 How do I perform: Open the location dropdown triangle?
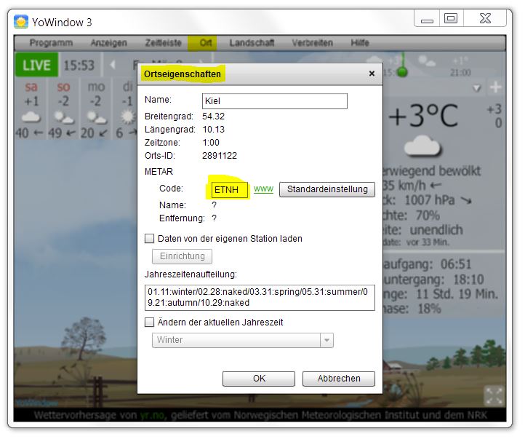[x=477, y=88]
